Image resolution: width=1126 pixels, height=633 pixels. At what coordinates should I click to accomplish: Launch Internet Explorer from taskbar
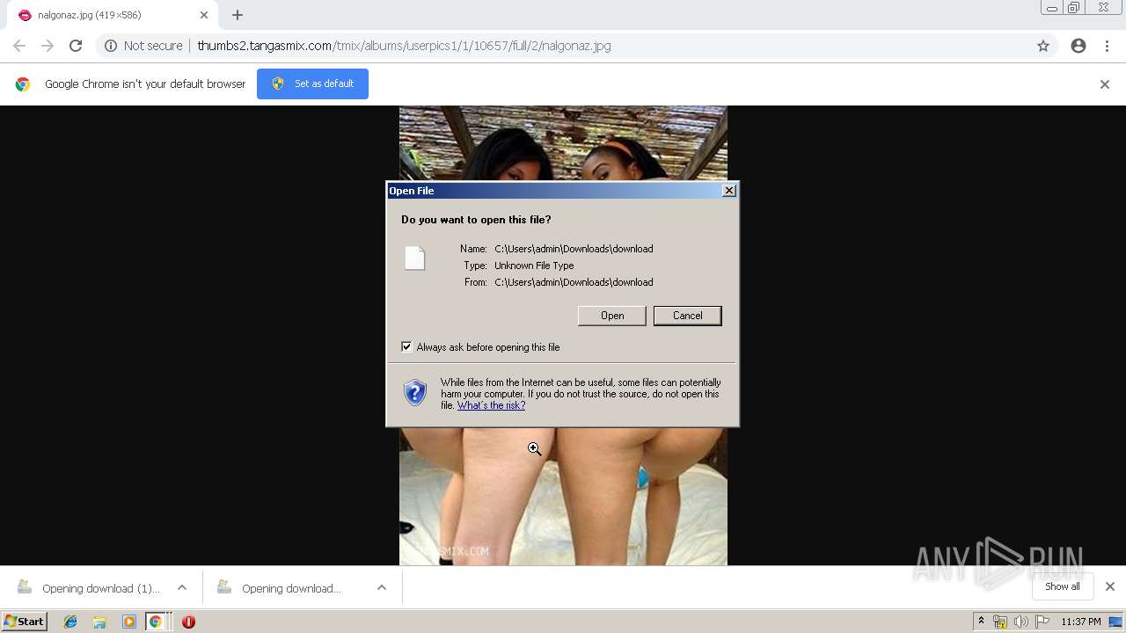coord(70,622)
